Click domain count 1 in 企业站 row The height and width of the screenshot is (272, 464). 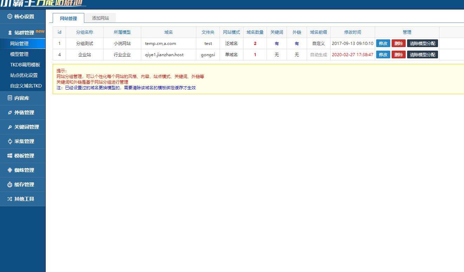pyautogui.click(x=255, y=54)
